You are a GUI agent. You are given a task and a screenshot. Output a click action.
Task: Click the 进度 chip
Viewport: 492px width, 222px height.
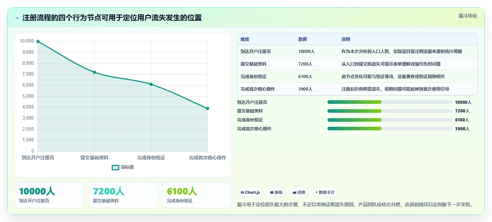click(x=299, y=192)
